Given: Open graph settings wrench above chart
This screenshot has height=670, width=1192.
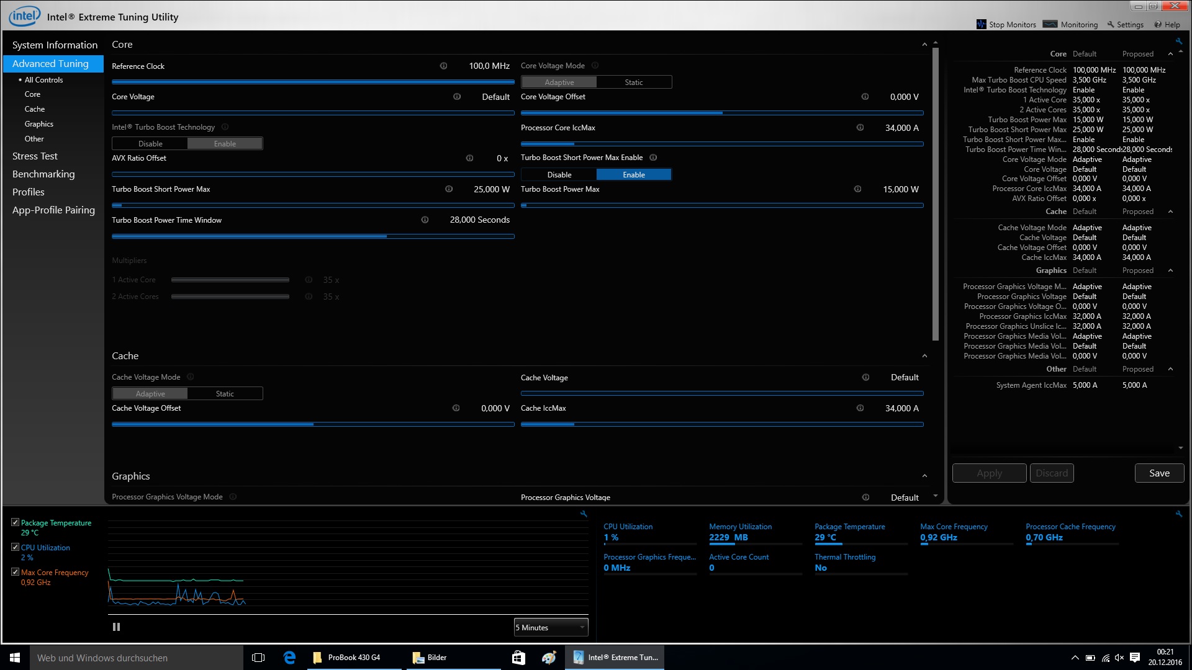Looking at the screenshot, I should pyautogui.click(x=584, y=514).
